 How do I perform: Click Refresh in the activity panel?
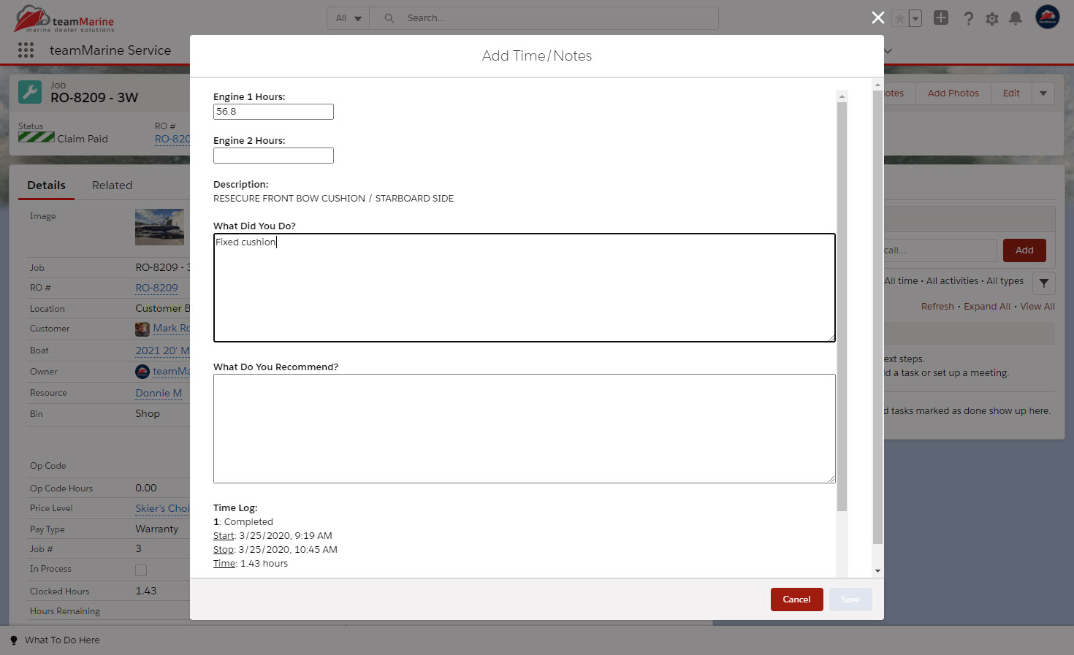(x=937, y=306)
